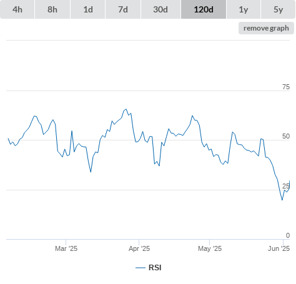Viewport: 296px width, 284px height.
Task: Click the RSI low point near June
Action: click(x=282, y=200)
